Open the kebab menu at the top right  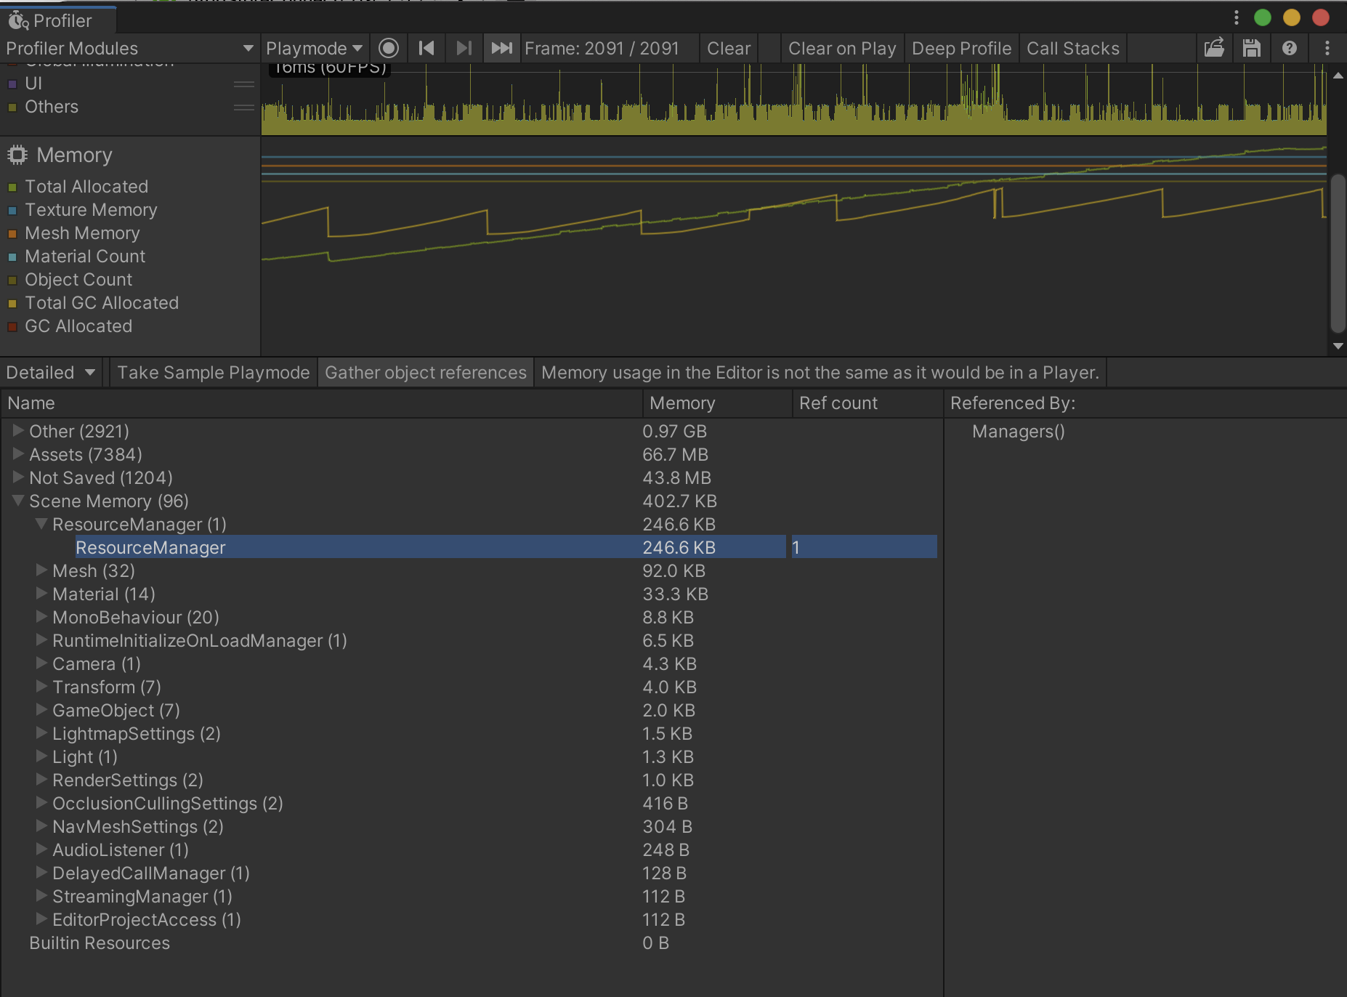1328,48
